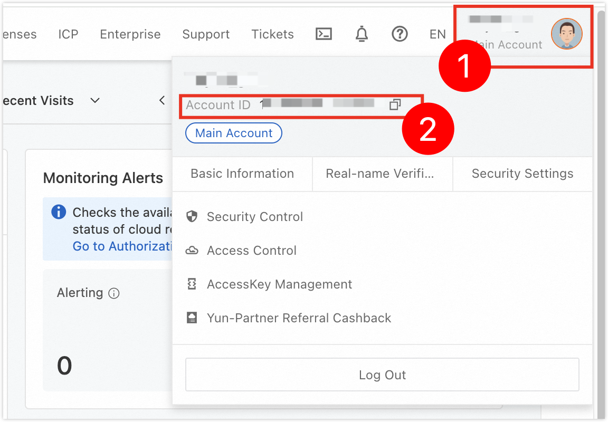Click the Log Out button
This screenshot has width=608, height=422.
[382, 375]
